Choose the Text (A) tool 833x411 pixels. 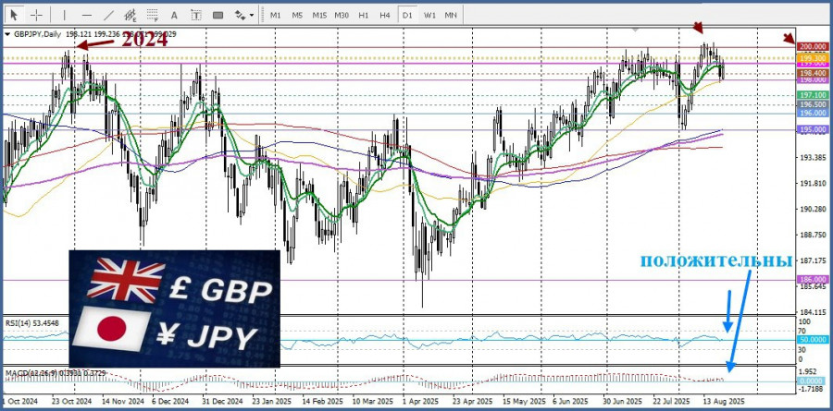point(174,15)
